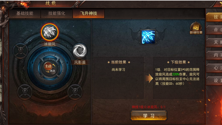The height and width of the screenshot is (125, 222).
Task: Click the 学习 learn button
Action: 149,116
